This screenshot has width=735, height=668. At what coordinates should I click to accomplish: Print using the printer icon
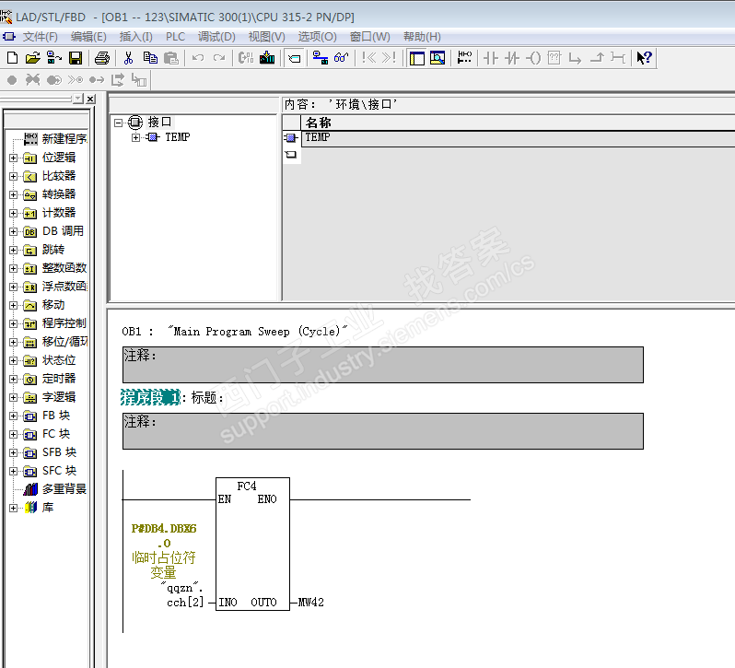click(101, 58)
